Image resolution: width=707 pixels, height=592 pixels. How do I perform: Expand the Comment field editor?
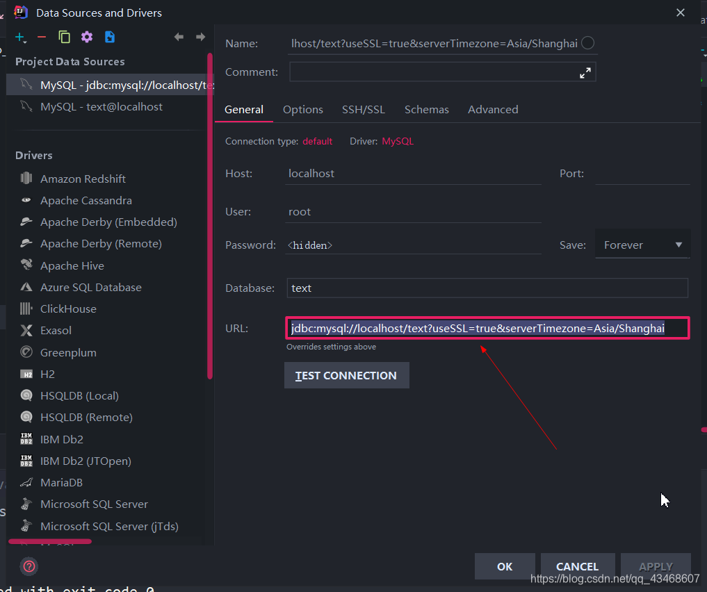585,73
